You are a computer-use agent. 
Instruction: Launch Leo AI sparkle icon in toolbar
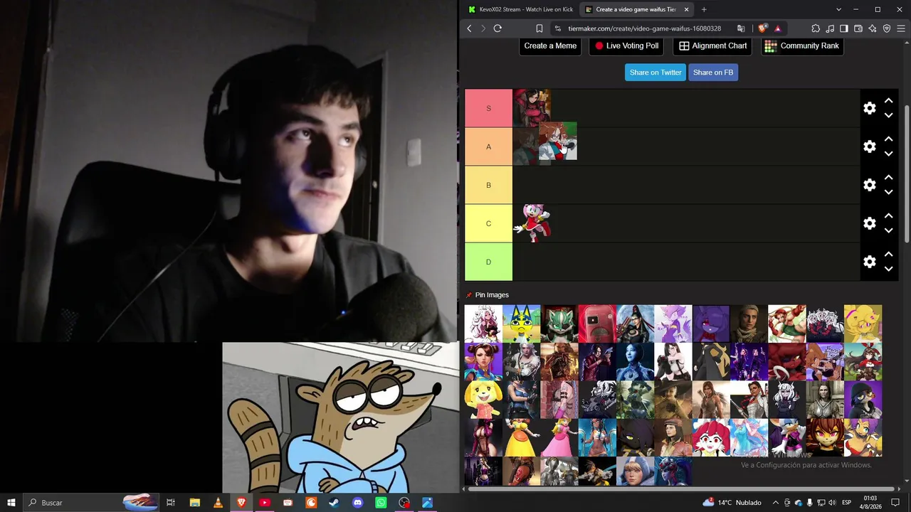tap(873, 28)
